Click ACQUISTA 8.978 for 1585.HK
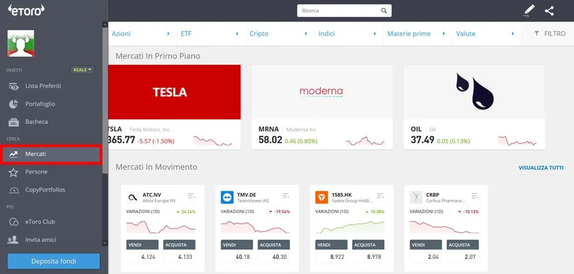 [x=369, y=251]
